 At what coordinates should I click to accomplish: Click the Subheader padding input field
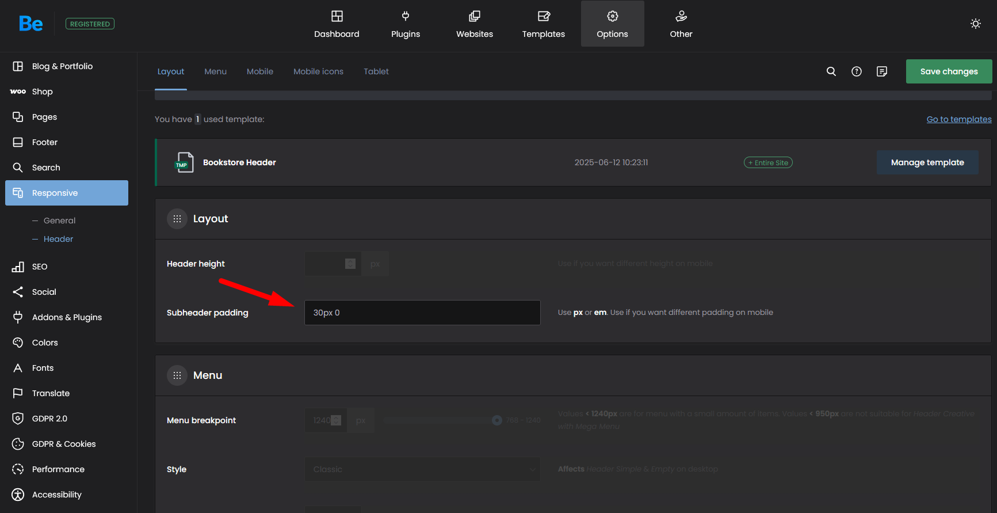[x=422, y=313]
